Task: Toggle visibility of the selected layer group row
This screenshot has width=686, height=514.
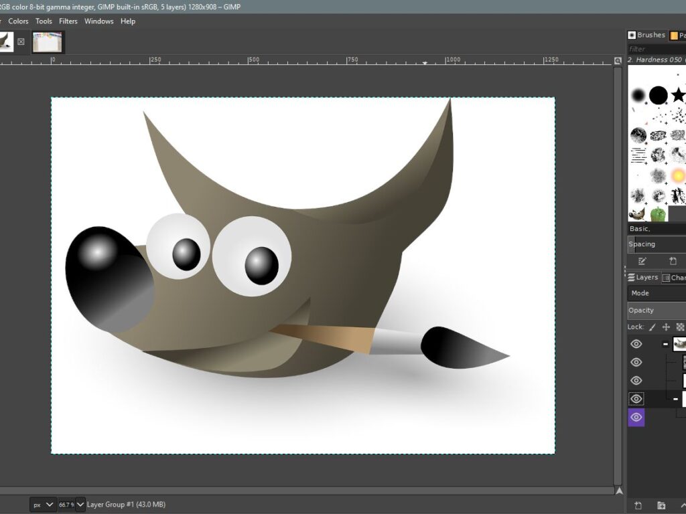Action: point(636,399)
